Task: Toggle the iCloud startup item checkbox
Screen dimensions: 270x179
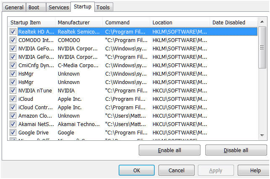Action: point(13,99)
